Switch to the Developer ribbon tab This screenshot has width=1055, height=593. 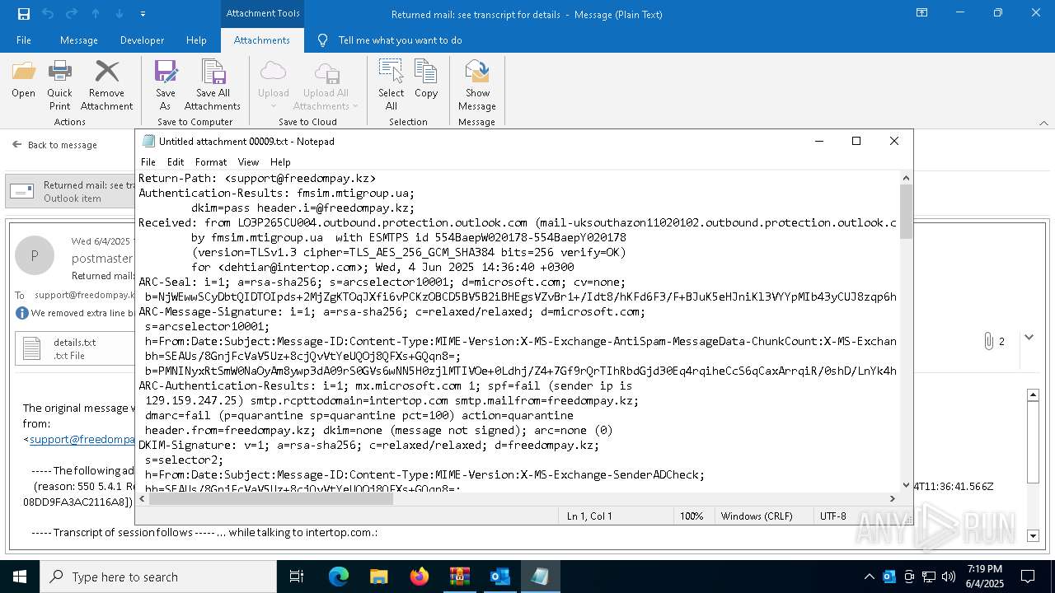pyautogui.click(x=142, y=40)
